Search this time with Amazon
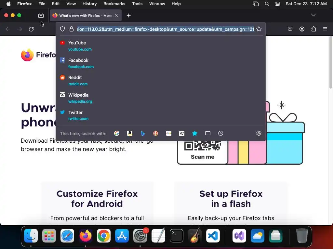The image size is (333, 249). [x=129, y=133]
